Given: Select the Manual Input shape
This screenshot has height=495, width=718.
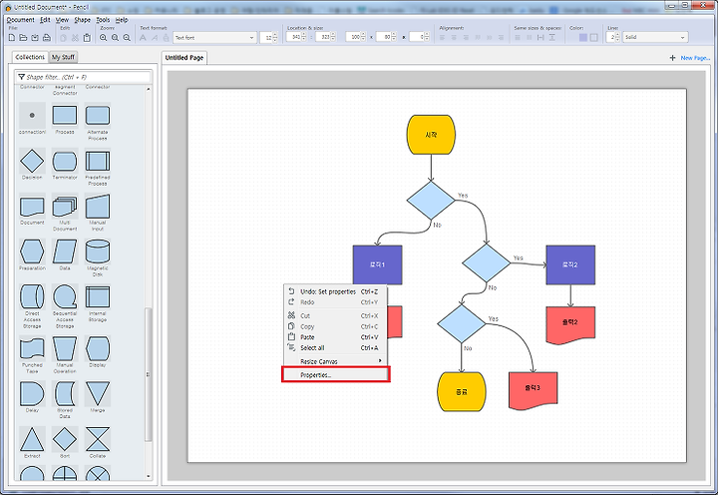Looking at the screenshot, I should coord(97,207).
